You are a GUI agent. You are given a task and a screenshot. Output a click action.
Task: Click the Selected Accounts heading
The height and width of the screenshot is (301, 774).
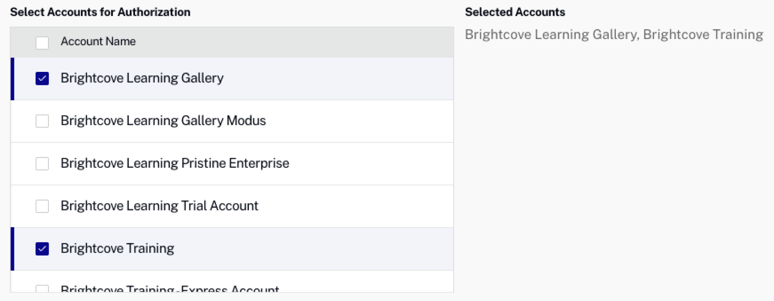coord(515,12)
